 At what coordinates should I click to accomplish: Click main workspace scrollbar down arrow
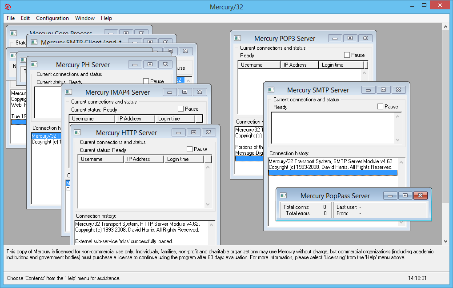(445, 241)
